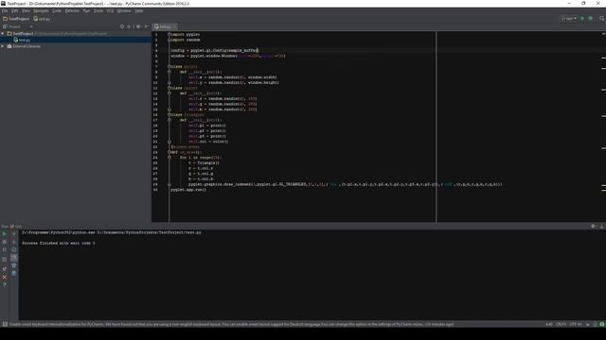Viewport: 606px width, 340px height.
Task: Hide the Run tool window
Action: [x=602, y=227]
